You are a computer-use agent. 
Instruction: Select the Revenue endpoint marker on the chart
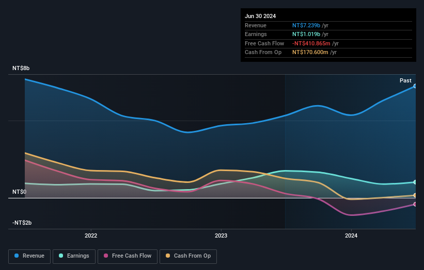coord(415,86)
